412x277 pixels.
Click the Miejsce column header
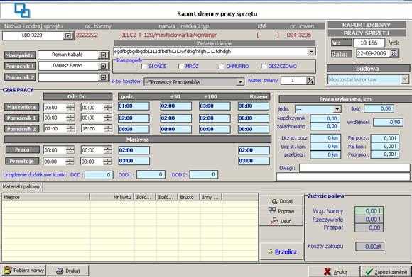[x=45, y=197]
